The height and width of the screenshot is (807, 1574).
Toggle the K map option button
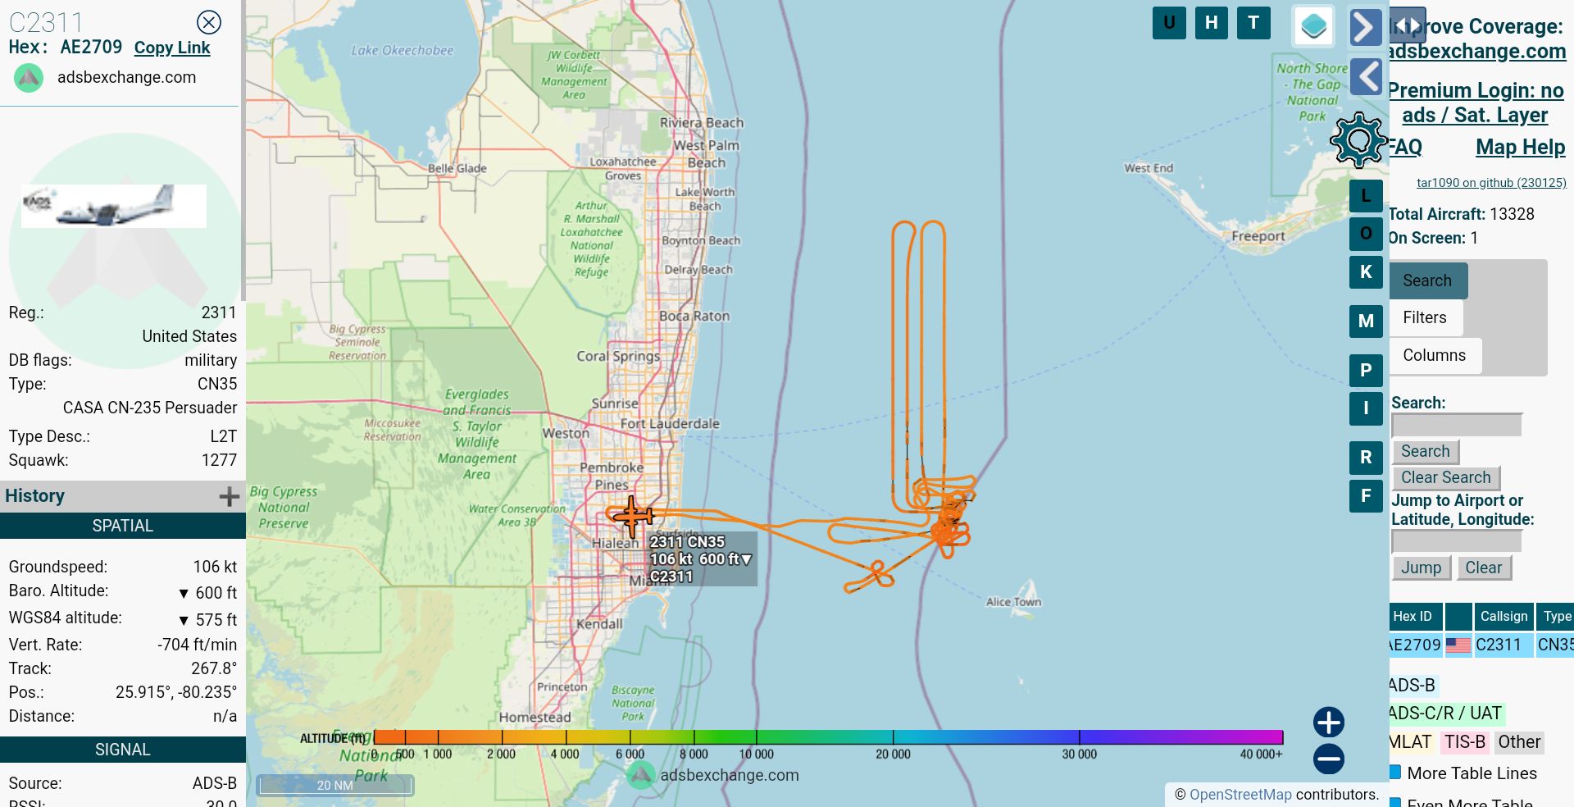(1366, 272)
